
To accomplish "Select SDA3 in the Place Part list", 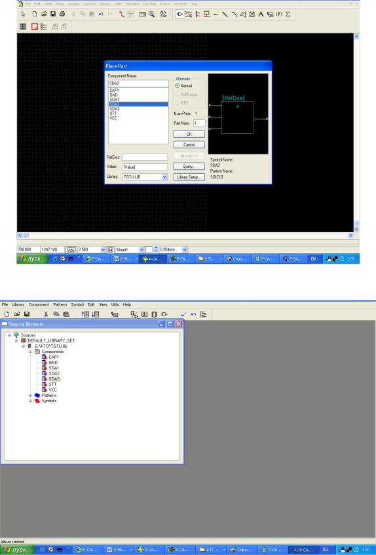I will (x=115, y=109).
